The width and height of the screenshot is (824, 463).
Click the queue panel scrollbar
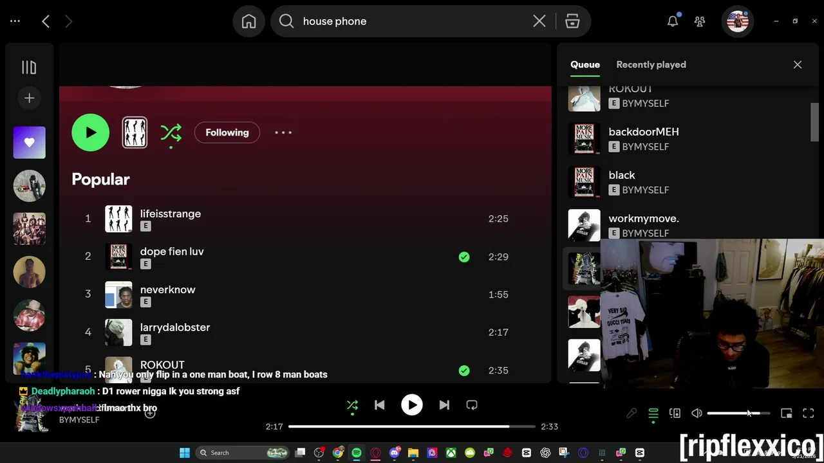814,121
